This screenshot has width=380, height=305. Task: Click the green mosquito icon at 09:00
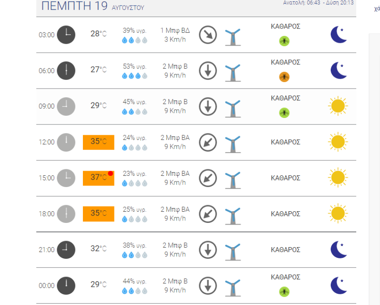(284, 113)
